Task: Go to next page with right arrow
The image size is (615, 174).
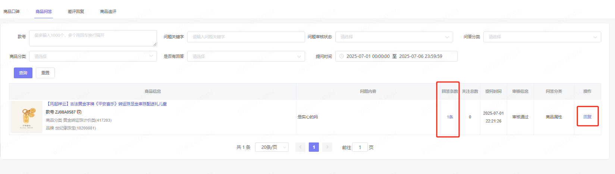Action: point(327,147)
